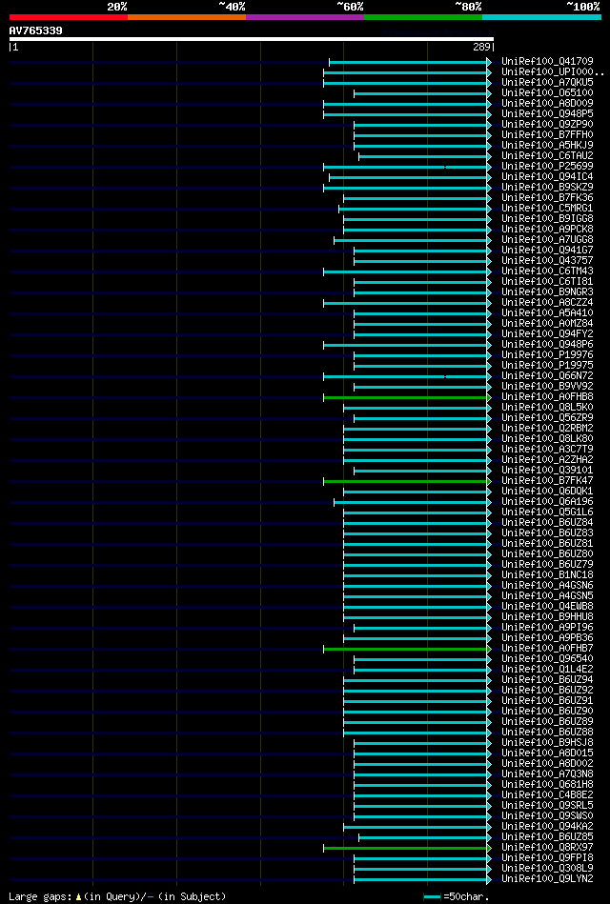
Task: Open the UniRef100_A8D009 hit label
Action: pyautogui.click(x=547, y=103)
